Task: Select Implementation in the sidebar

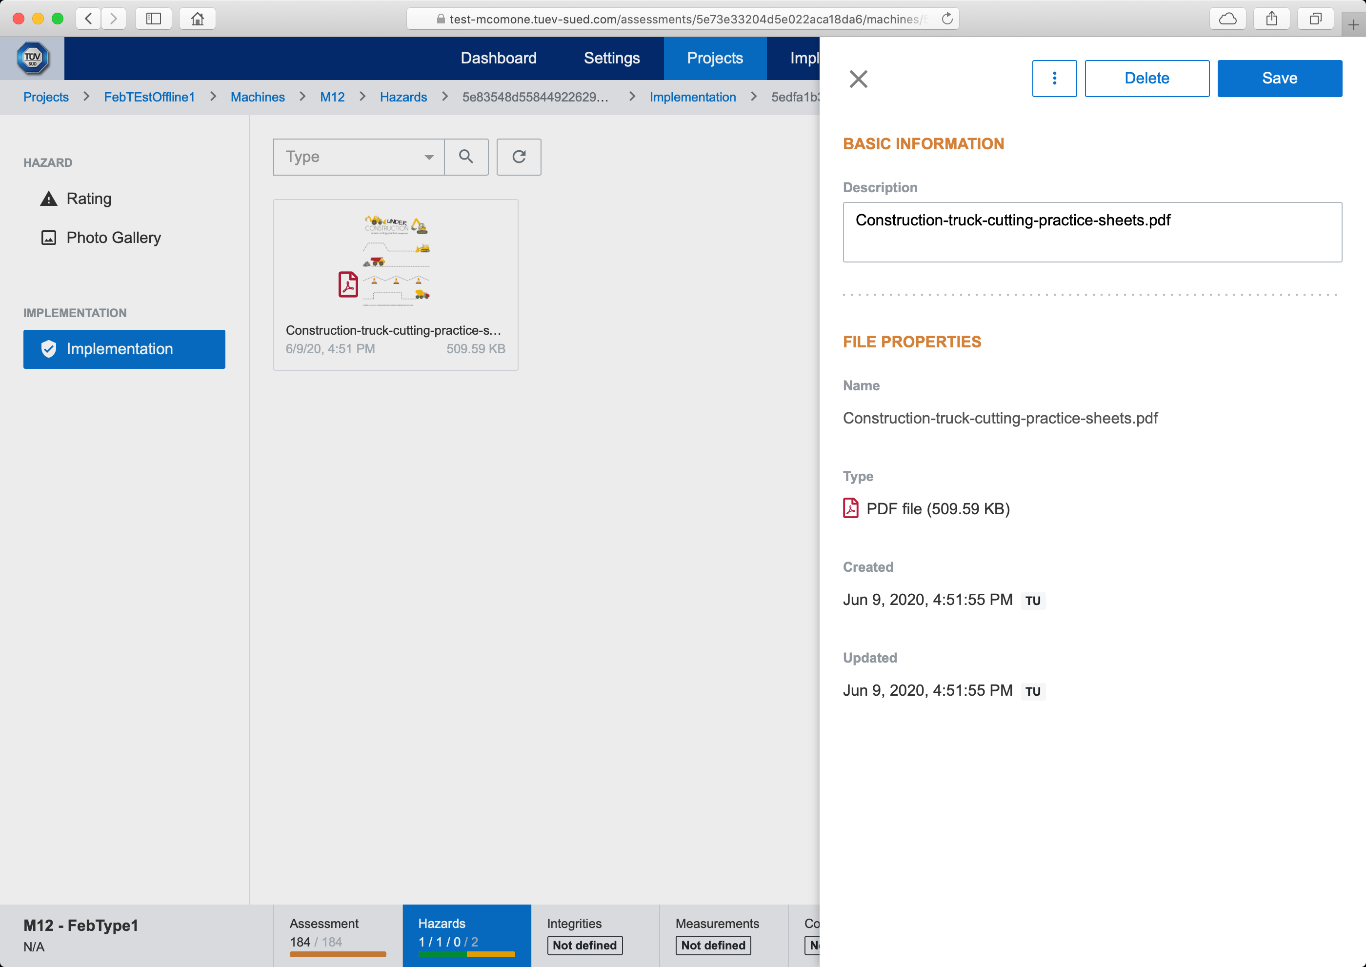Action: (124, 349)
